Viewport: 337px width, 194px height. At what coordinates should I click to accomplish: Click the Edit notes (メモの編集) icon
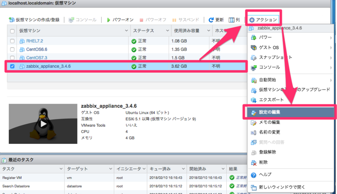coord(254,122)
